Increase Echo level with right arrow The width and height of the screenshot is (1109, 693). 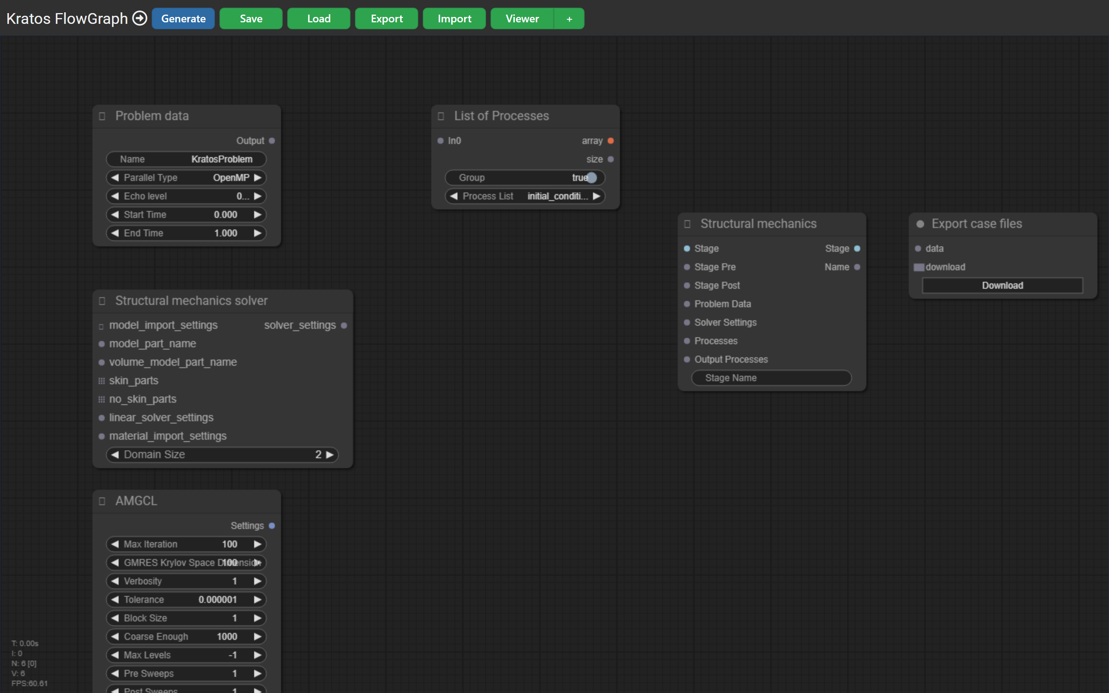coord(258,196)
